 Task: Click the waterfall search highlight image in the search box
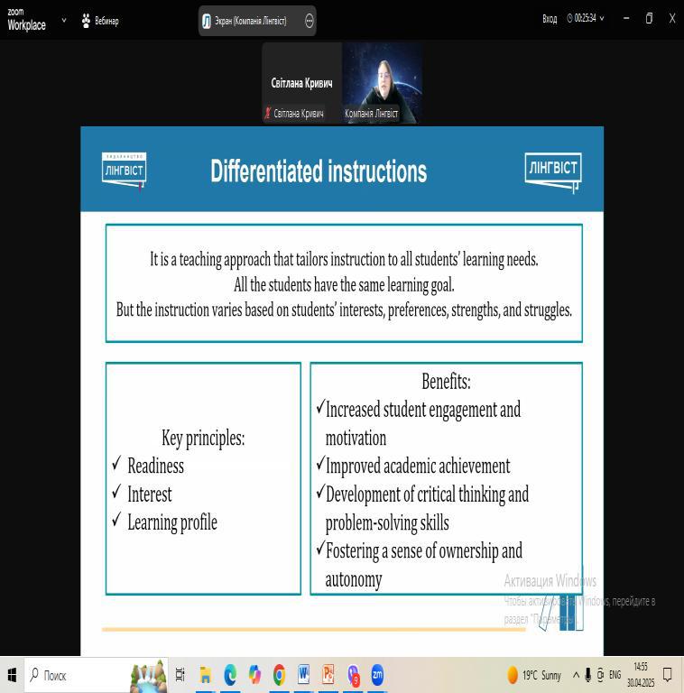coord(149,675)
